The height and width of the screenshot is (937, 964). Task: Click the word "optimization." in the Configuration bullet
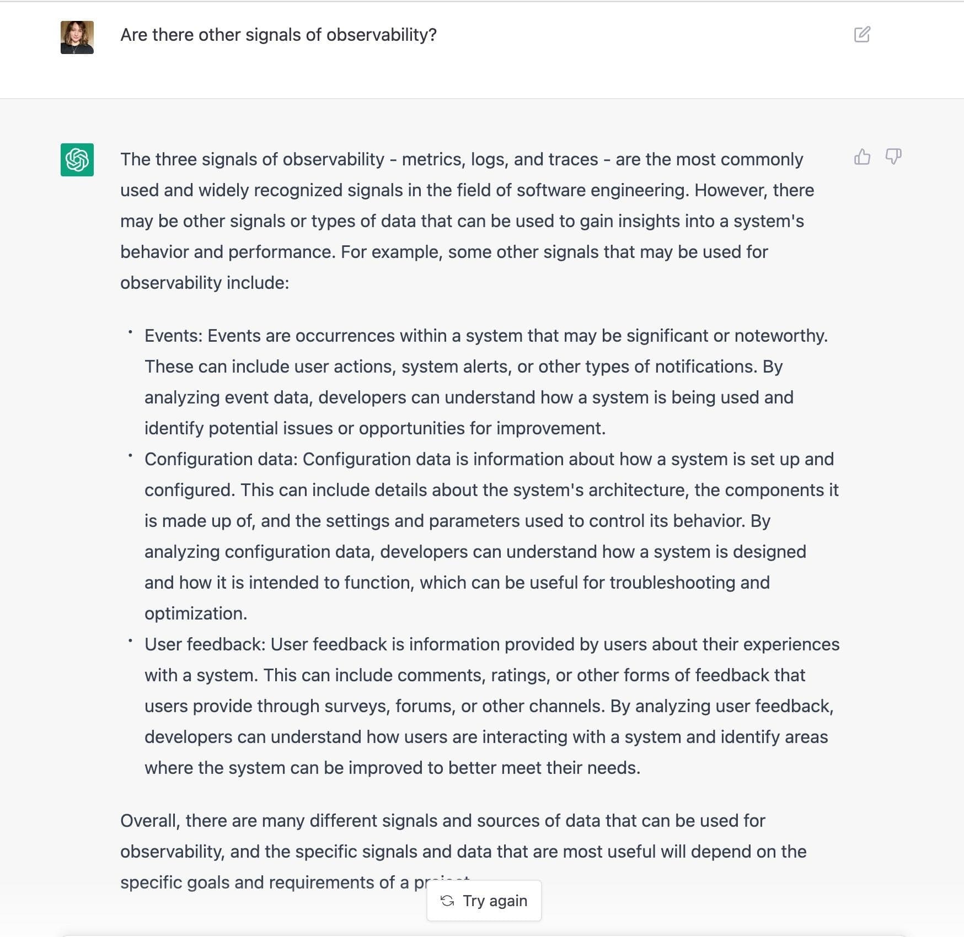coord(196,613)
